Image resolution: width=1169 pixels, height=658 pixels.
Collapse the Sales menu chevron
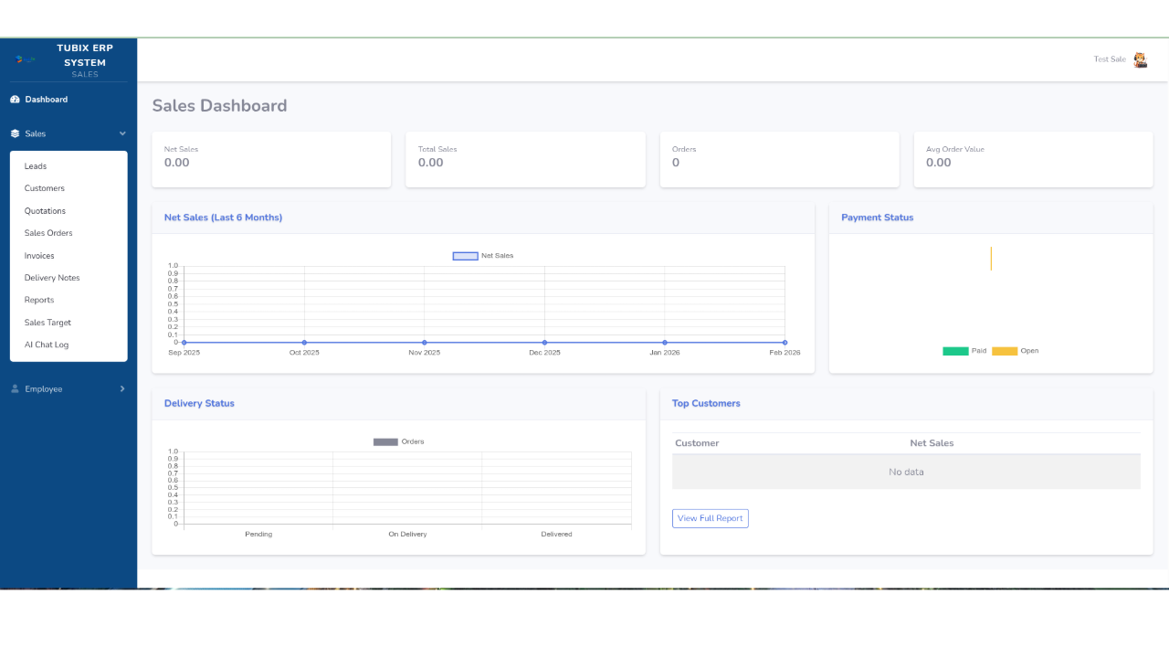[122, 133]
